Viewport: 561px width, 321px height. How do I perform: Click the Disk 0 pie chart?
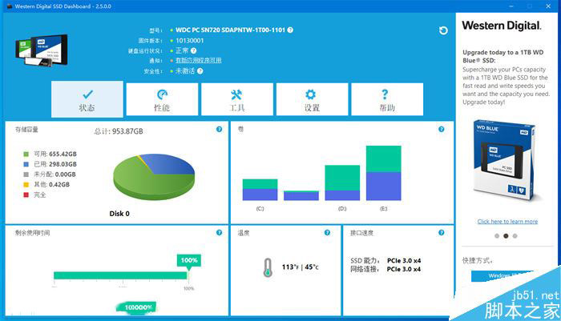[154, 177]
